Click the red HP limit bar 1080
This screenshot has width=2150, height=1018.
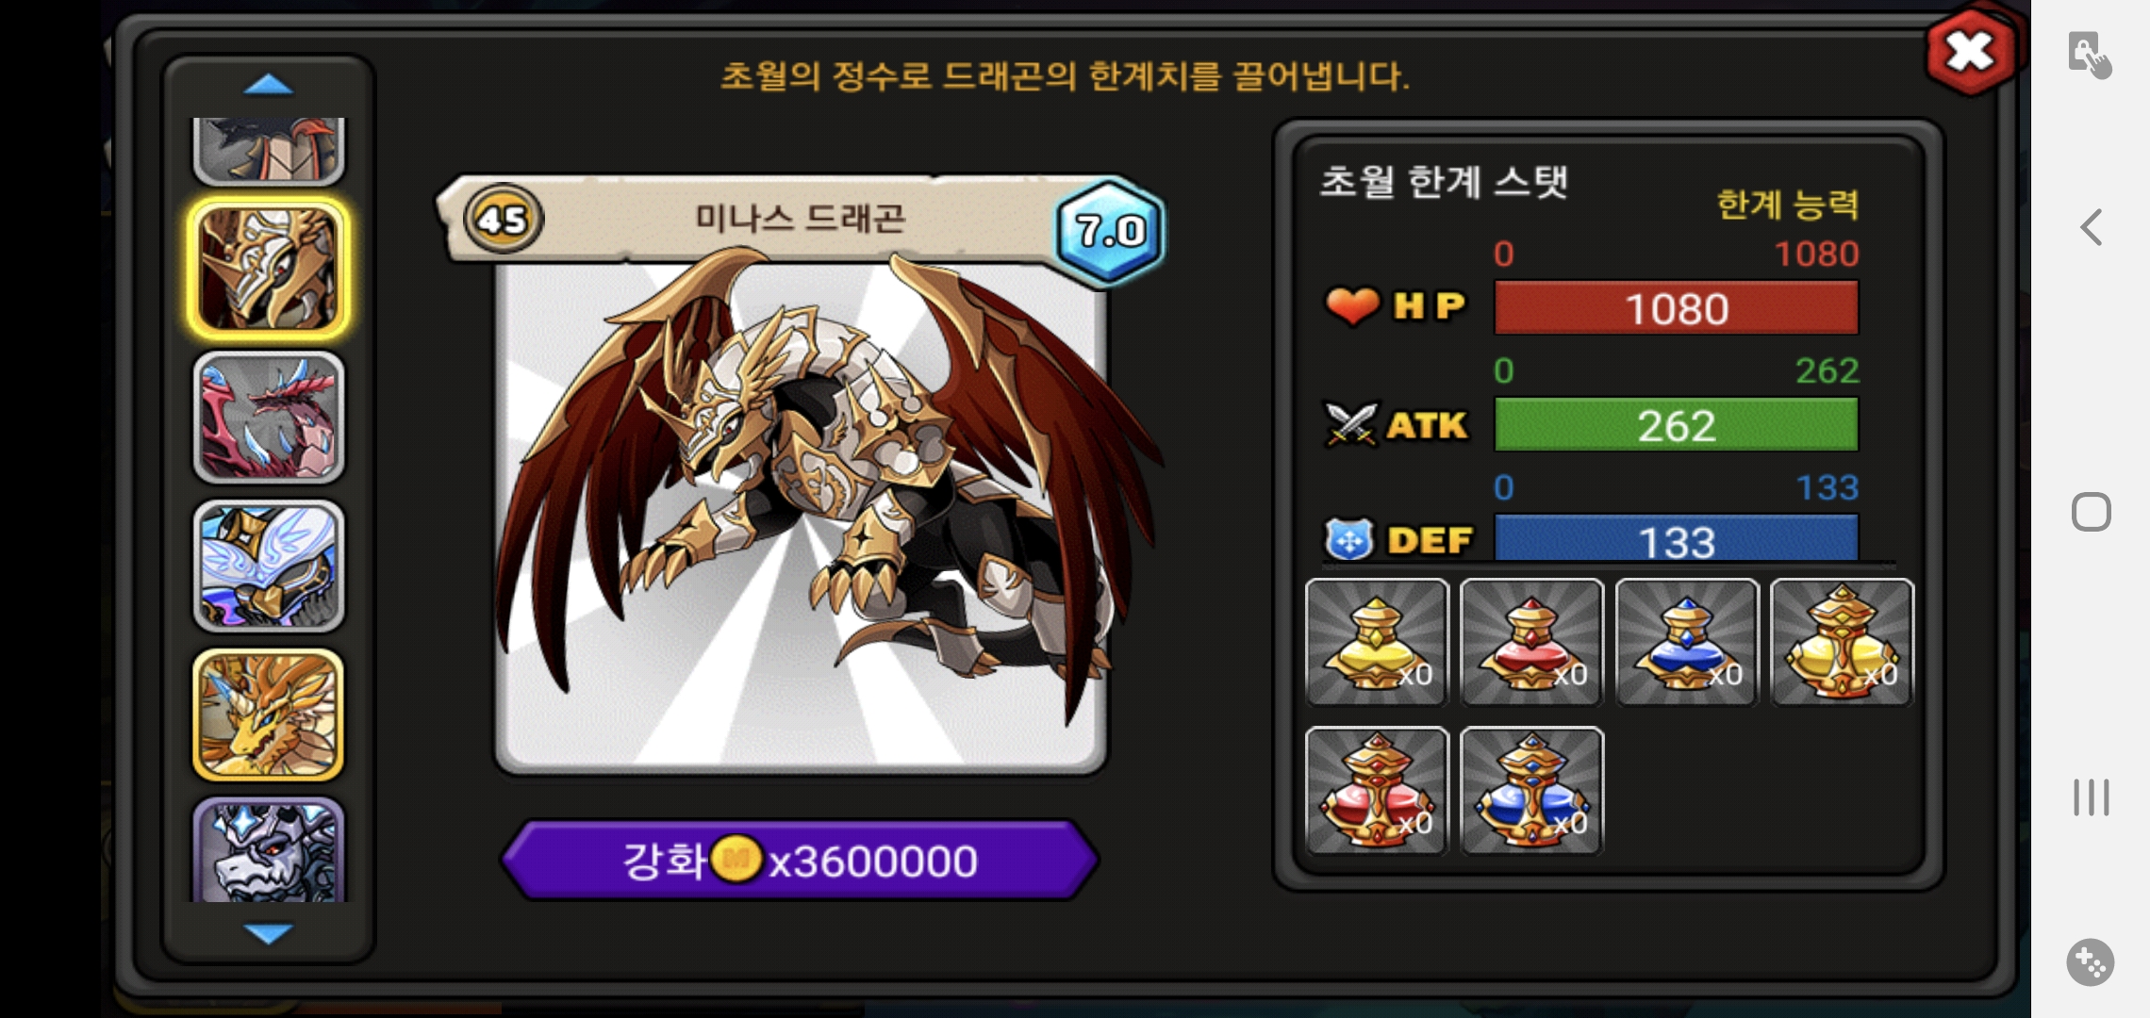pyautogui.click(x=1677, y=308)
